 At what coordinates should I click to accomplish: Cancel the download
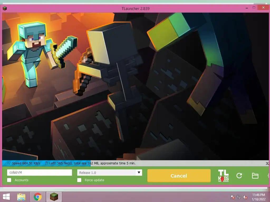[179, 176]
